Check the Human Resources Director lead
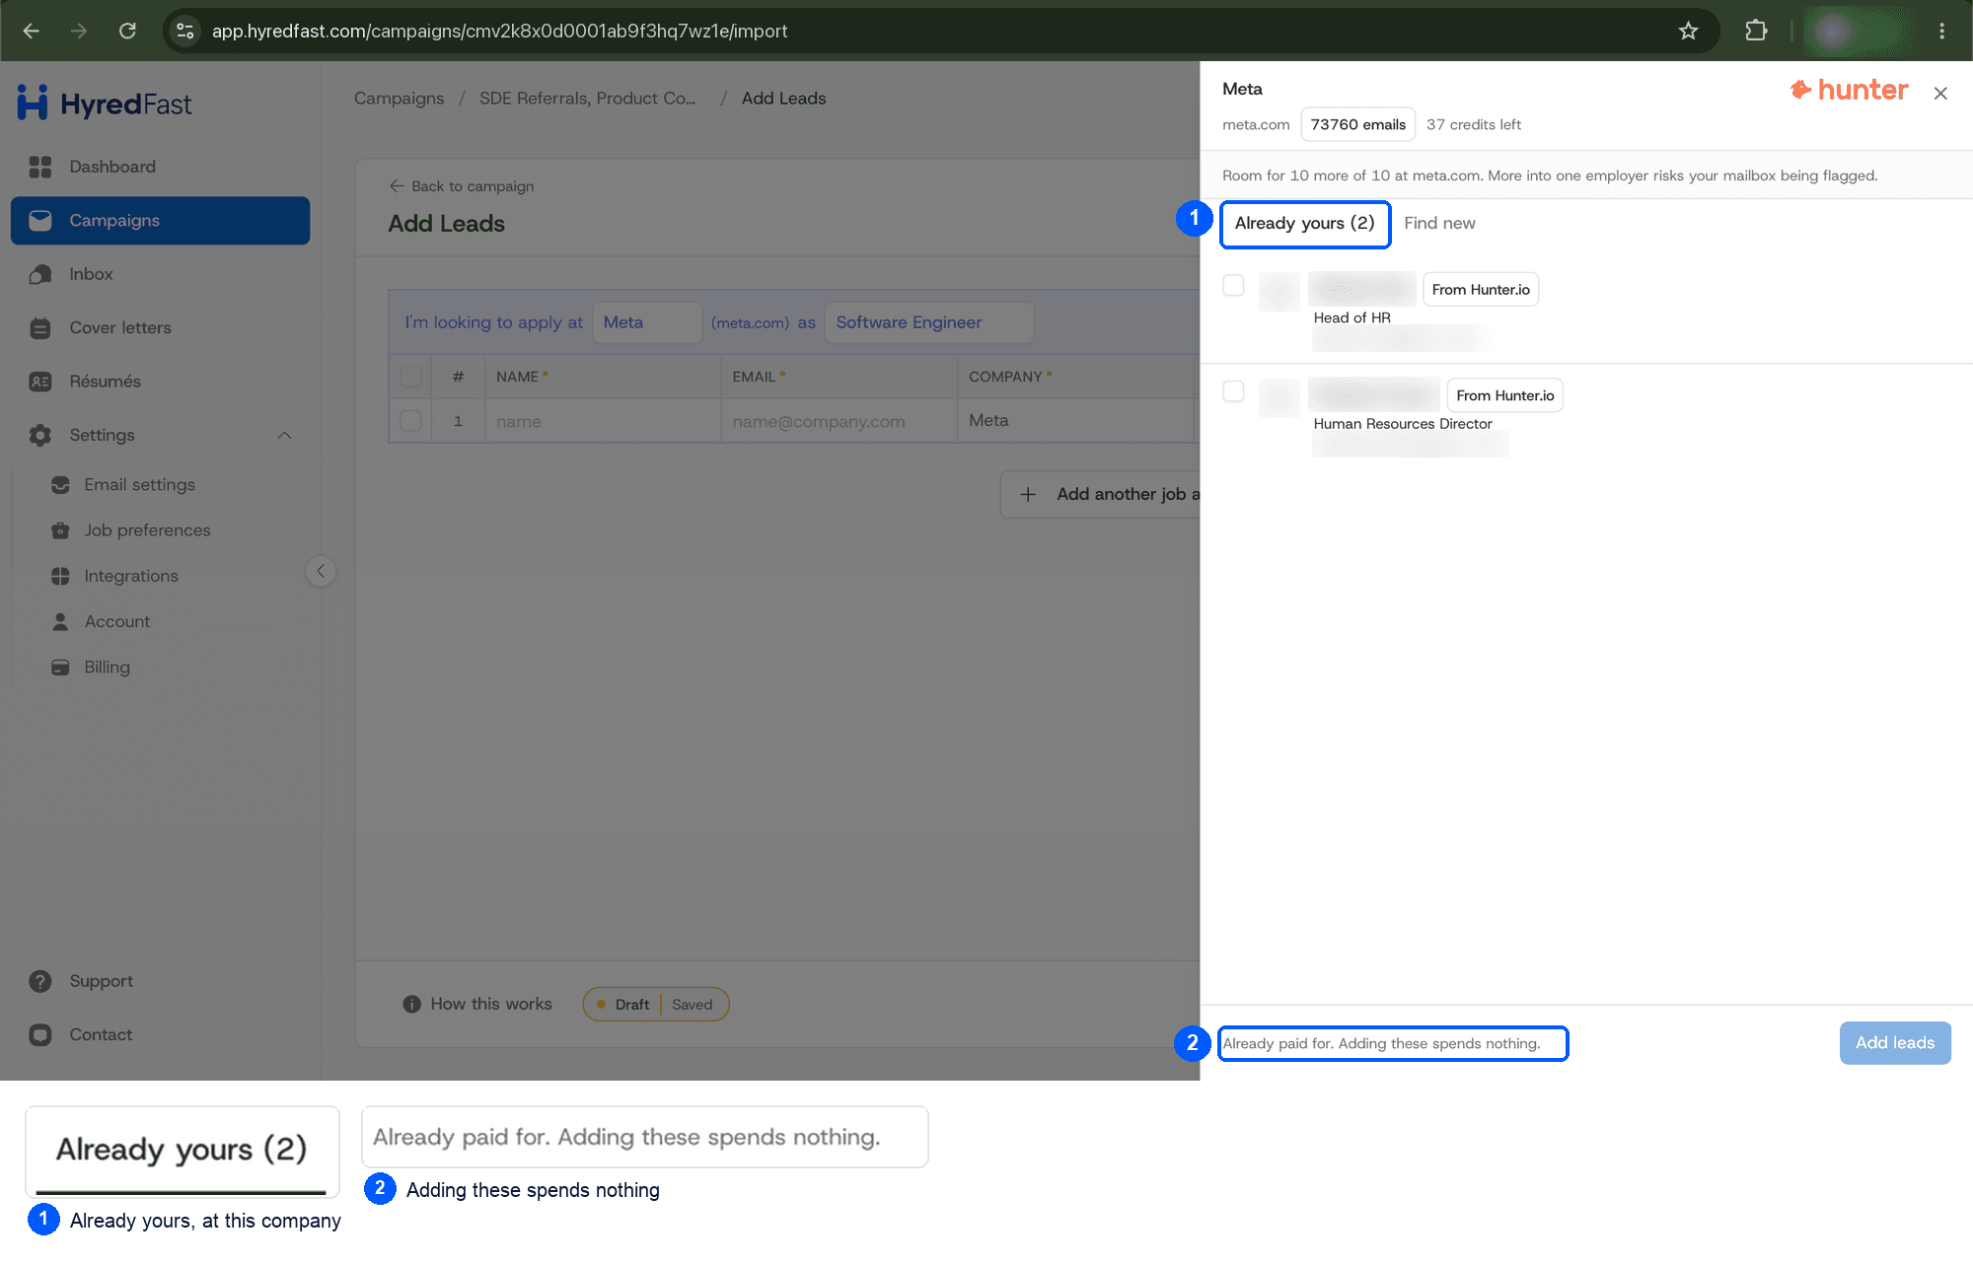The height and width of the screenshot is (1266, 1973). [x=1233, y=391]
